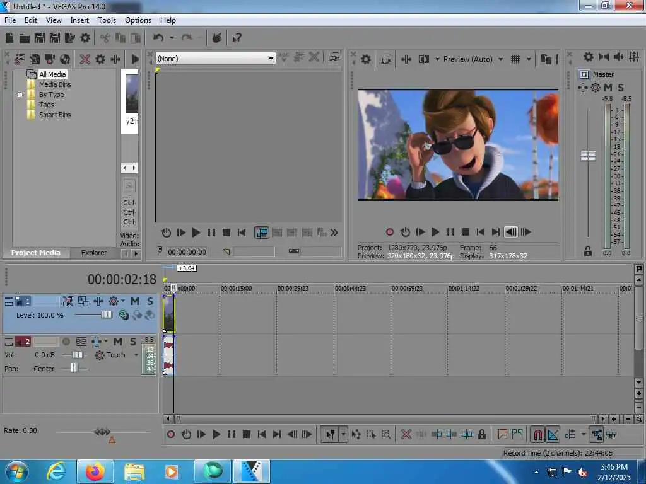Remove selected media with red X
This screenshot has height=484, width=646.
pos(85,59)
